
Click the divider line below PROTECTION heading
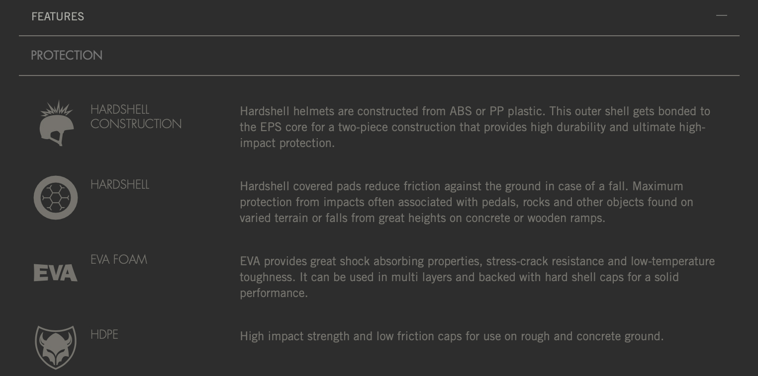379,75
